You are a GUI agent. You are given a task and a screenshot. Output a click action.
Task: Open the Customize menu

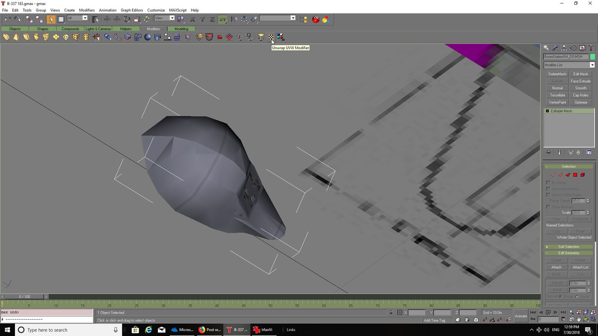tap(156, 10)
